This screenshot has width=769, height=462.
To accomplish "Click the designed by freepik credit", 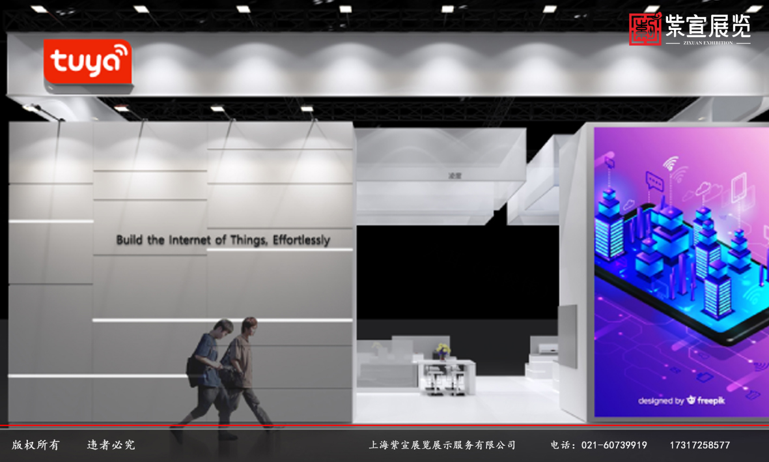I will [x=681, y=400].
